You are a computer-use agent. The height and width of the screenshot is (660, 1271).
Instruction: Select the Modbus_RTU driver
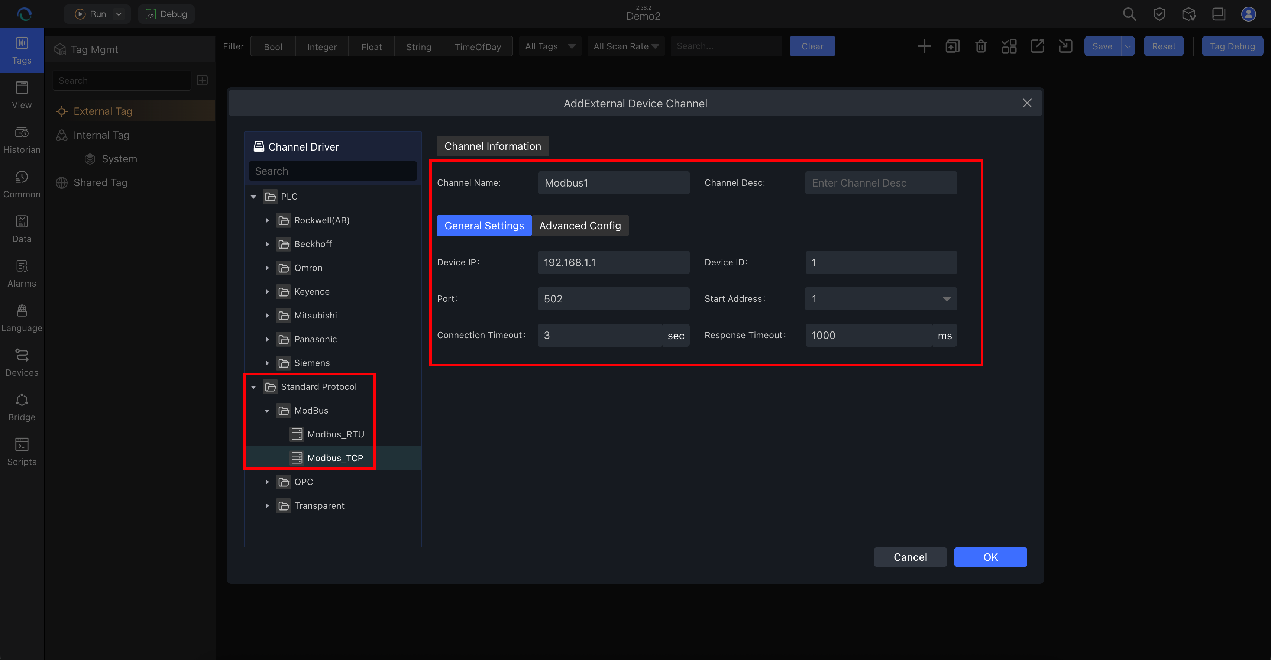[x=333, y=434]
